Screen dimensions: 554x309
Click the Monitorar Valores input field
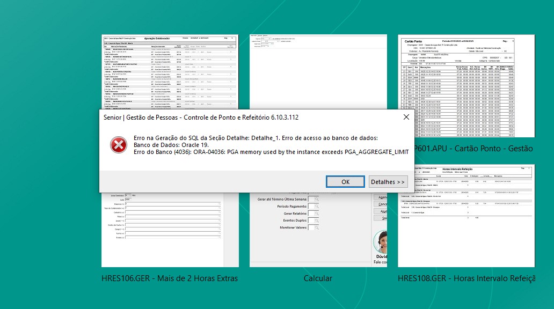coord(311,227)
